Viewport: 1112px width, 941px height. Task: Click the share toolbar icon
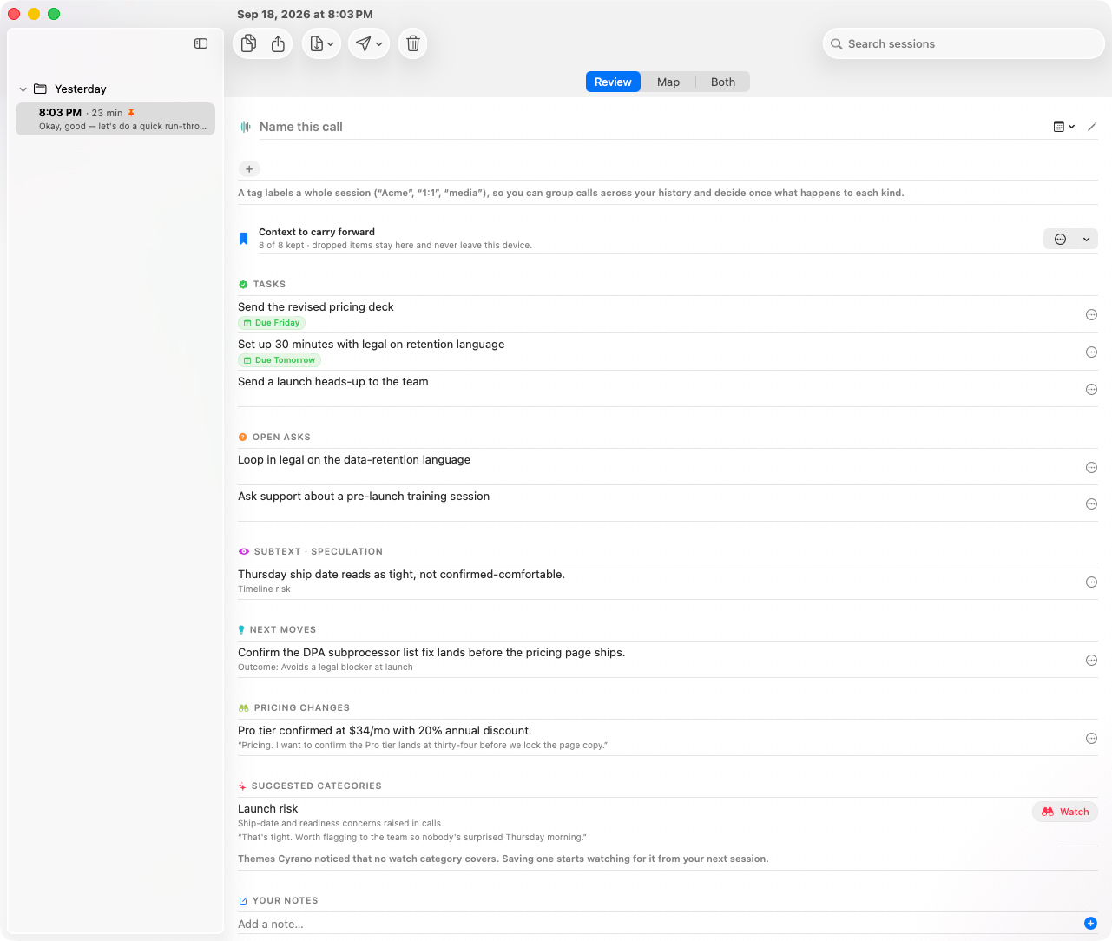tap(278, 43)
